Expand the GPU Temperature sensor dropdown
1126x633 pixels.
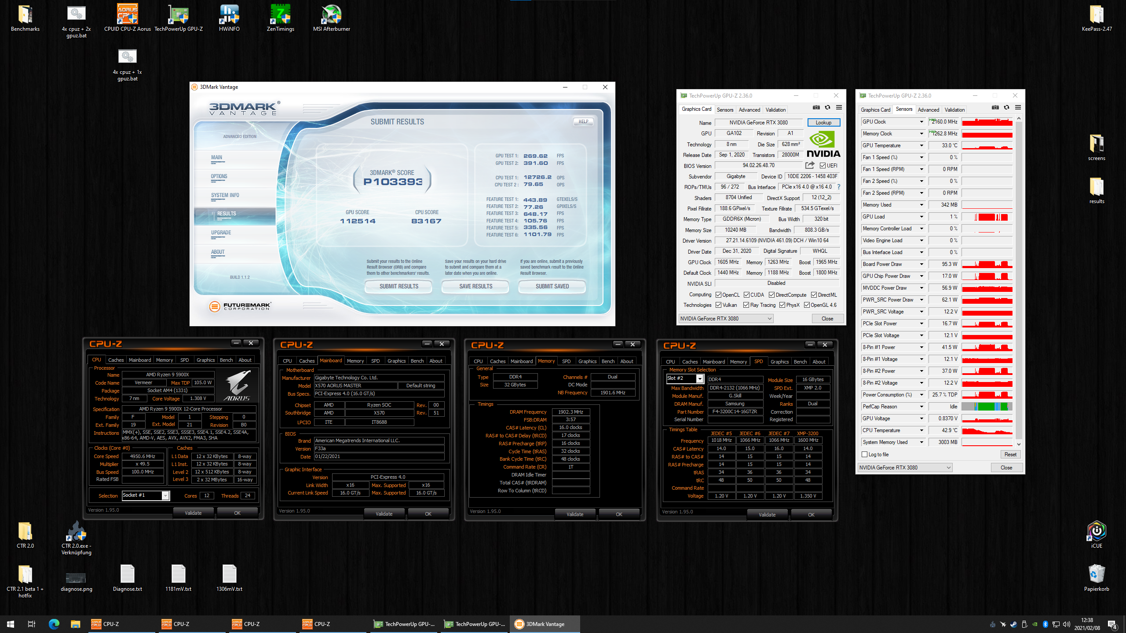(921, 146)
